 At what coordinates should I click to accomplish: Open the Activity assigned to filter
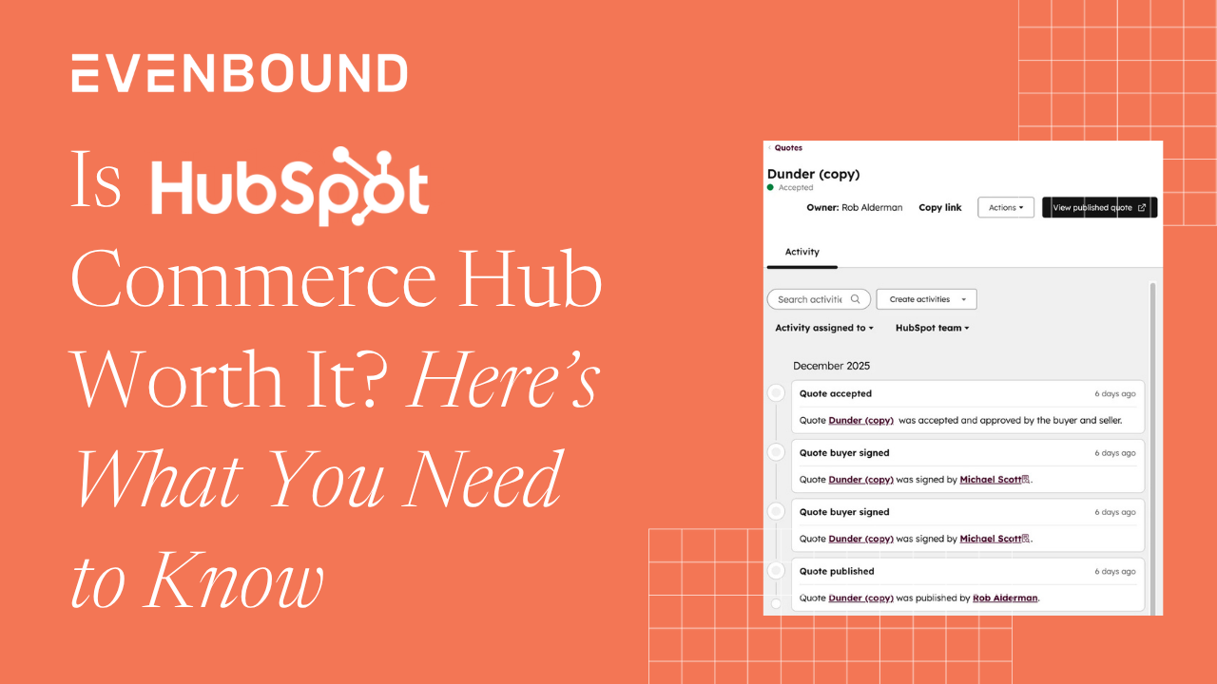(824, 328)
